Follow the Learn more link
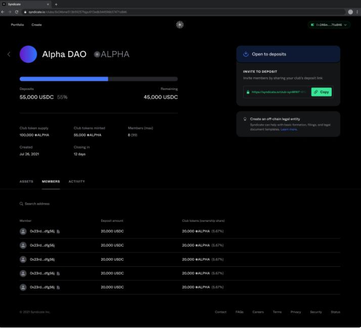Image resolution: width=361 pixels, height=328 pixels. tap(289, 129)
